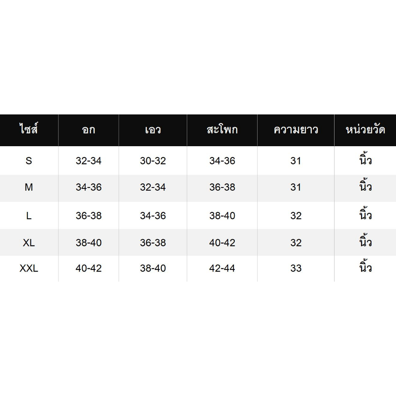The image size is (396, 396).
Task: Click the ความยาว column header
Action: click(x=296, y=130)
